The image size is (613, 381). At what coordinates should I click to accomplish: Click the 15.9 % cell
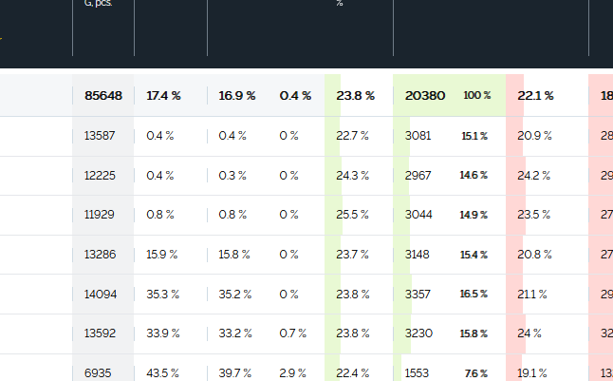click(x=162, y=255)
